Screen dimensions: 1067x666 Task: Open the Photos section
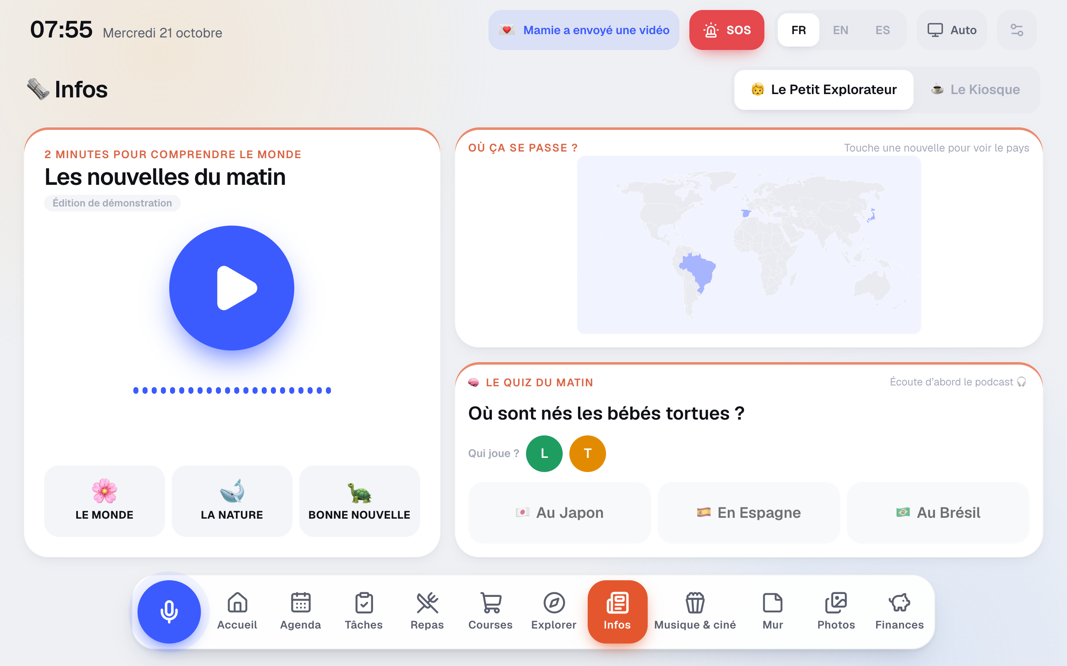836,611
